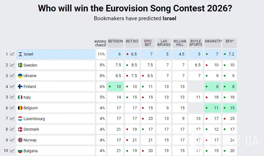The height and width of the screenshot is (156, 264).
Task: Click Finland's green Betsson odds cell
Action: 115,87
